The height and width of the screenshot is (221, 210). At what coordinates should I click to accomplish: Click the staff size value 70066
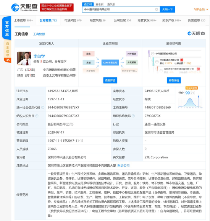pos(52,149)
